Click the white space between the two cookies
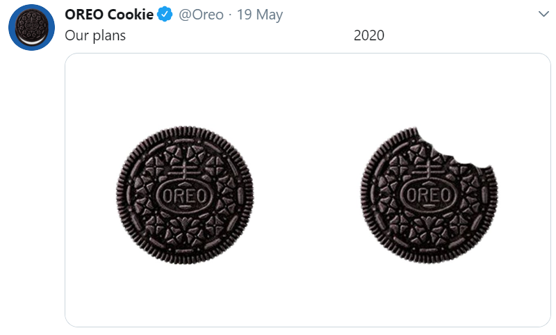Screen dimensions: 556x335 click(x=307, y=195)
